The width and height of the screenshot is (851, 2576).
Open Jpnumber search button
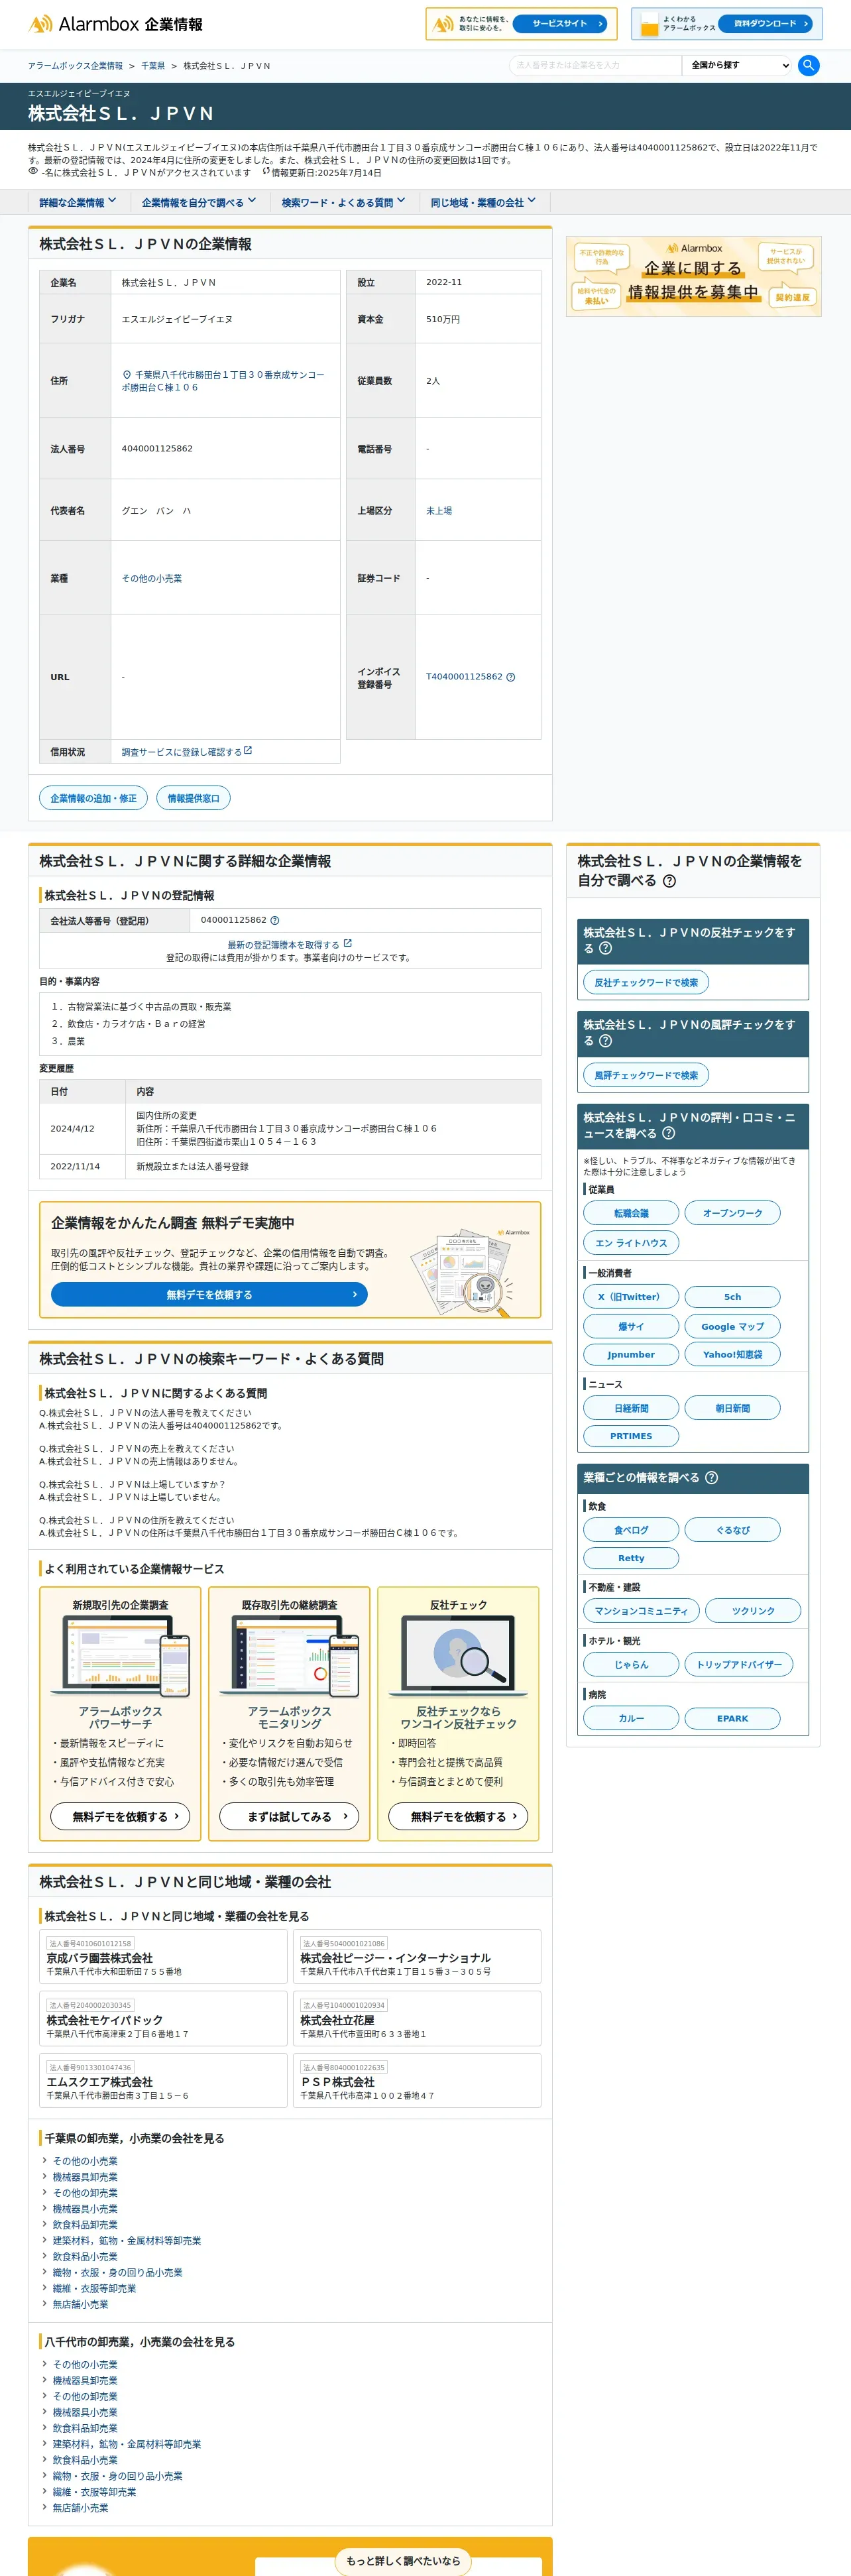coord(631,1354)
